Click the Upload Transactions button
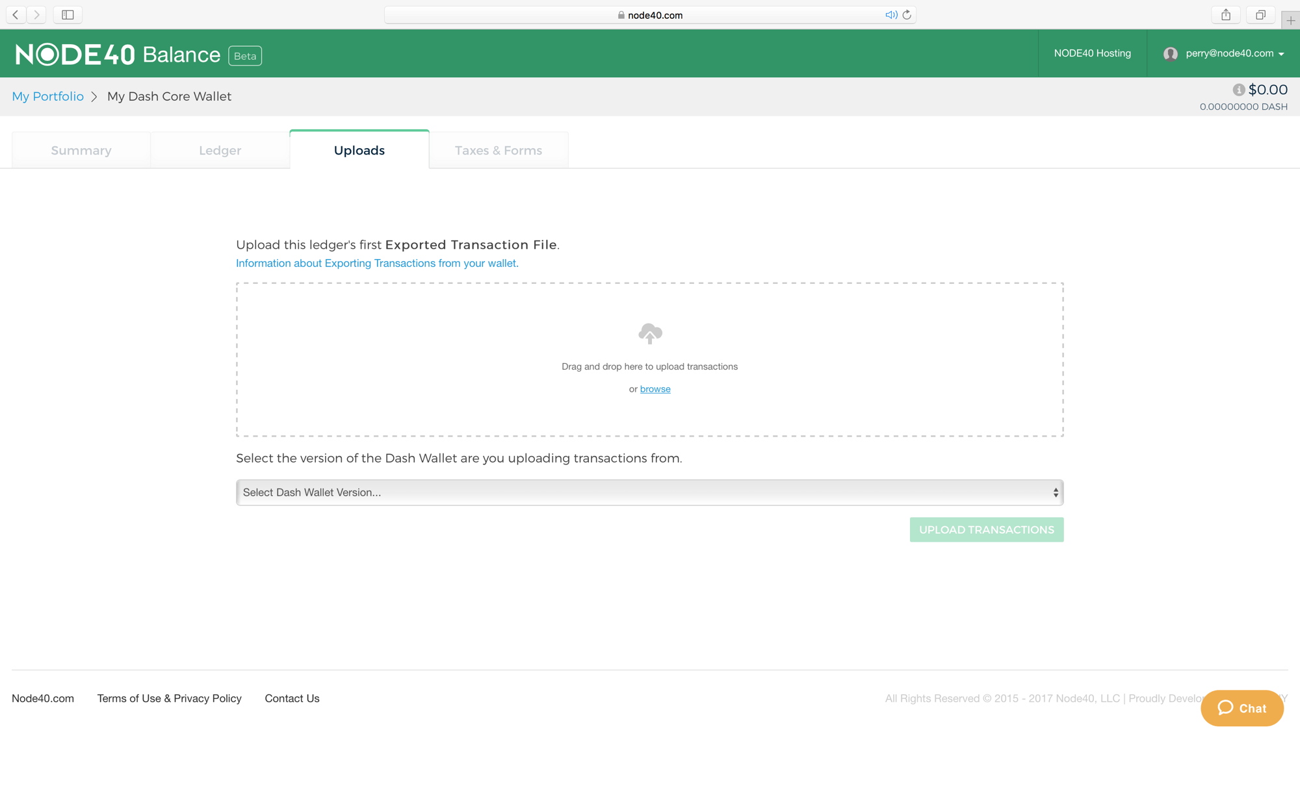The height and width of the screenshot is (812, 1300). [x=987, y=529]
